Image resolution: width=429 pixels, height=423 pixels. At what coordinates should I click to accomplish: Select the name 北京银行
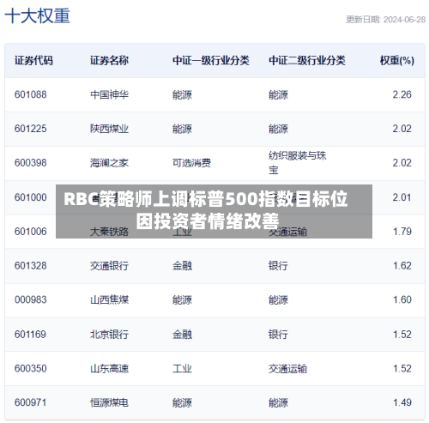point(109,334)
